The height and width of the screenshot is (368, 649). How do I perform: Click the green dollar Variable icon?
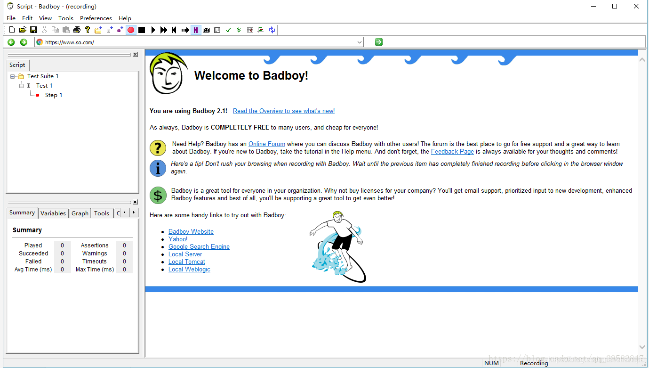(239, 30)
